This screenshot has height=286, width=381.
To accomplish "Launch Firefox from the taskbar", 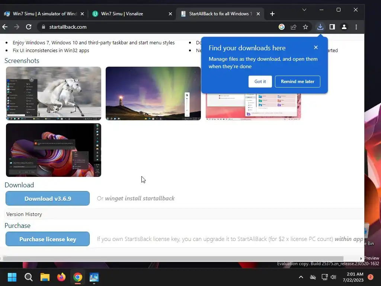I will click(61, 277).
